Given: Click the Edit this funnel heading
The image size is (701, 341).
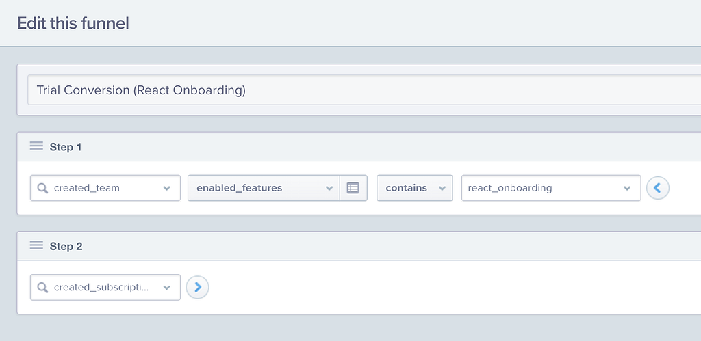Looking at the screenshot, I should (73, 23).
